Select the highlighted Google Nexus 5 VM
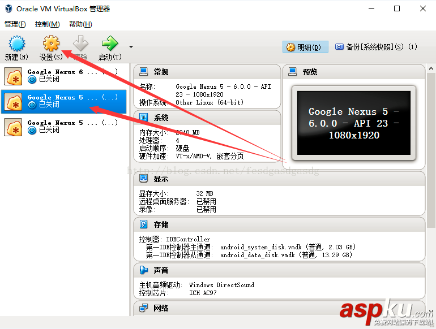This screenshot has height=329, width=436. (63, 102)
